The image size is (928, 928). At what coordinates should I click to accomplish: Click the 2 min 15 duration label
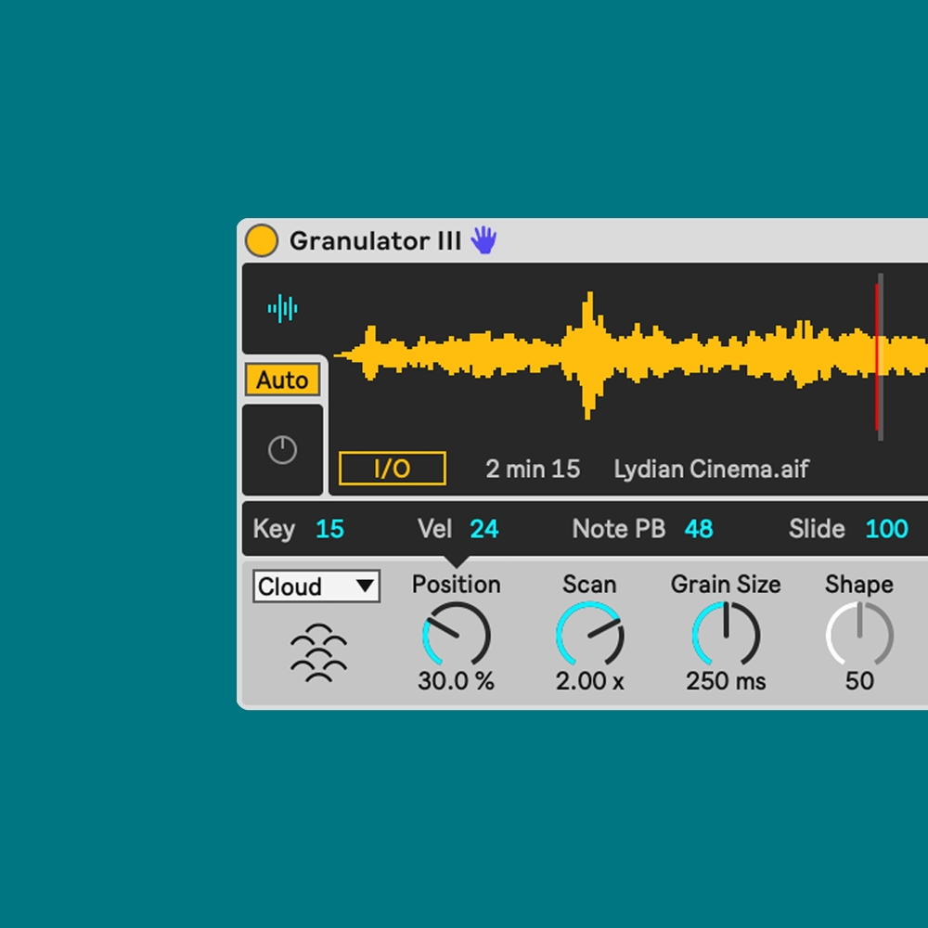click(533, 469)
